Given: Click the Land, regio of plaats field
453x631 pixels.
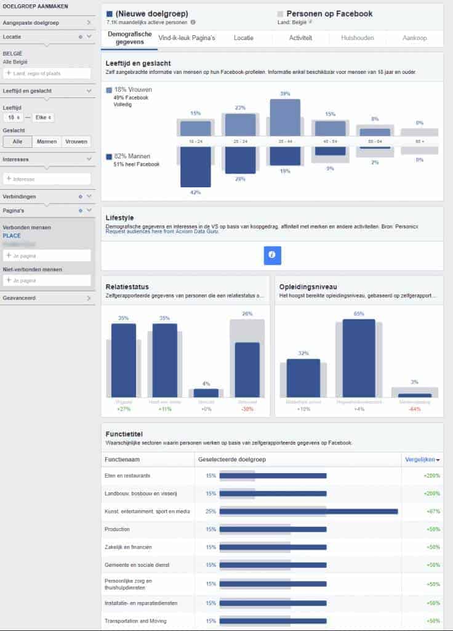Looking at the screenshot, I should (47, 73).
